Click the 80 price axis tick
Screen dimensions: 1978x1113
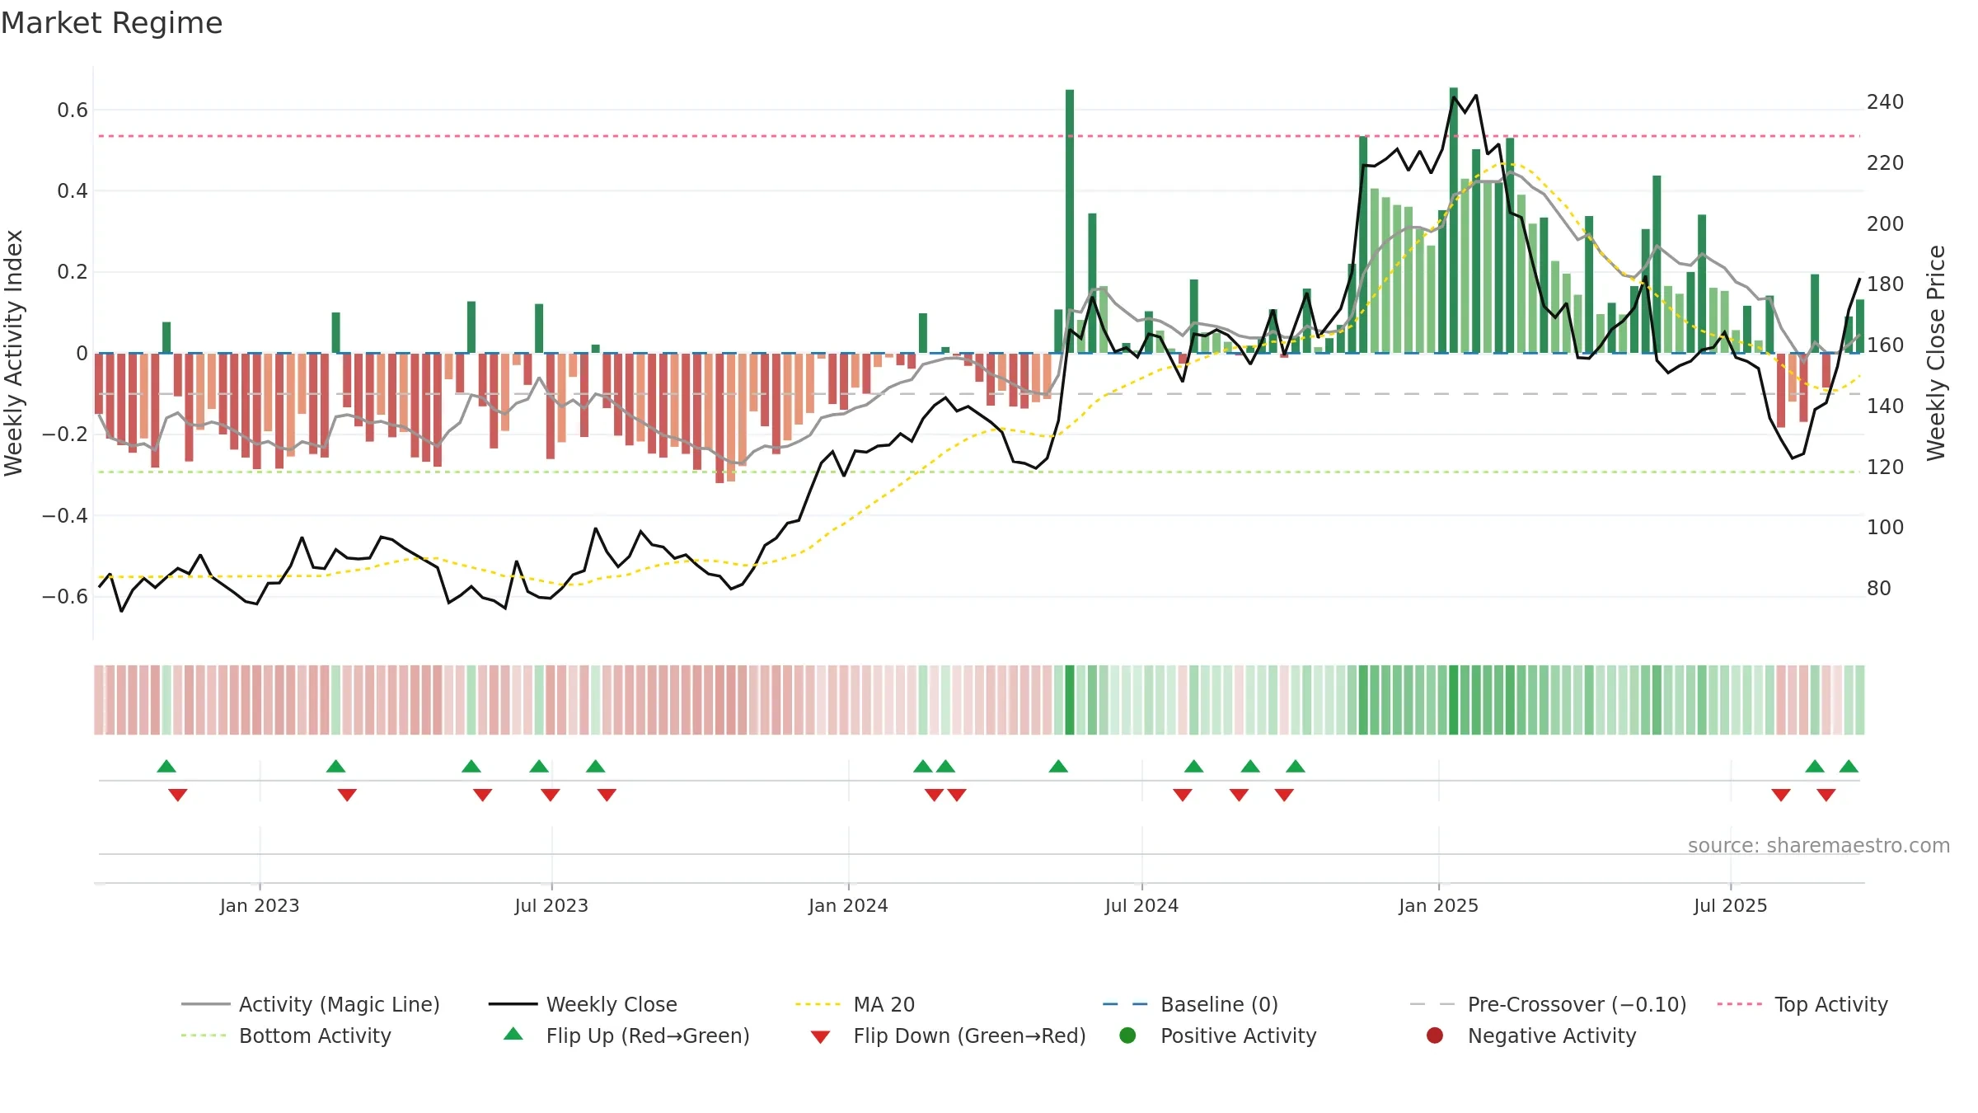tap(1879, 589)
